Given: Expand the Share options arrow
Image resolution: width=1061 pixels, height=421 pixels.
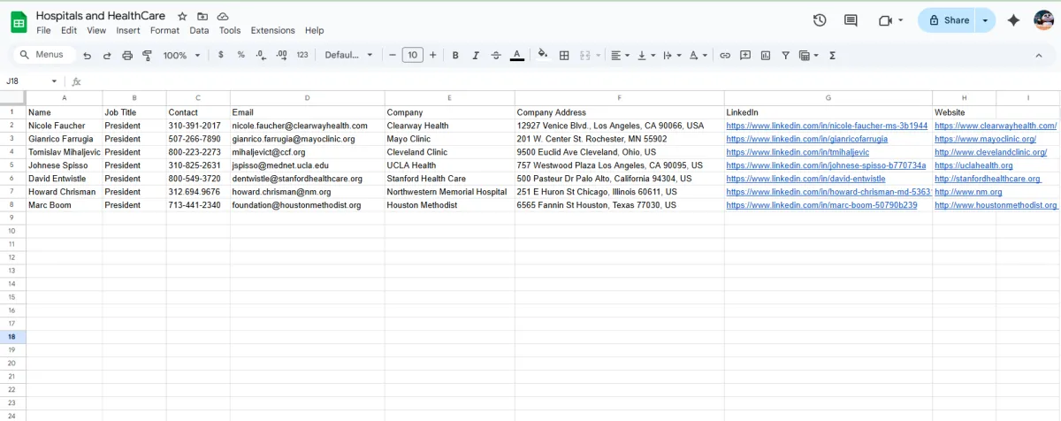Looking at the screenshot, I should click(985, 20).
